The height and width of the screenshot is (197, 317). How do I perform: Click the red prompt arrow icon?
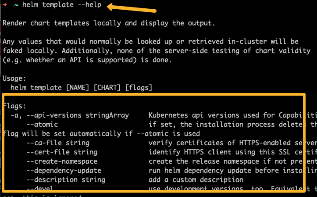pyautogui.click(x=5, y=5)
